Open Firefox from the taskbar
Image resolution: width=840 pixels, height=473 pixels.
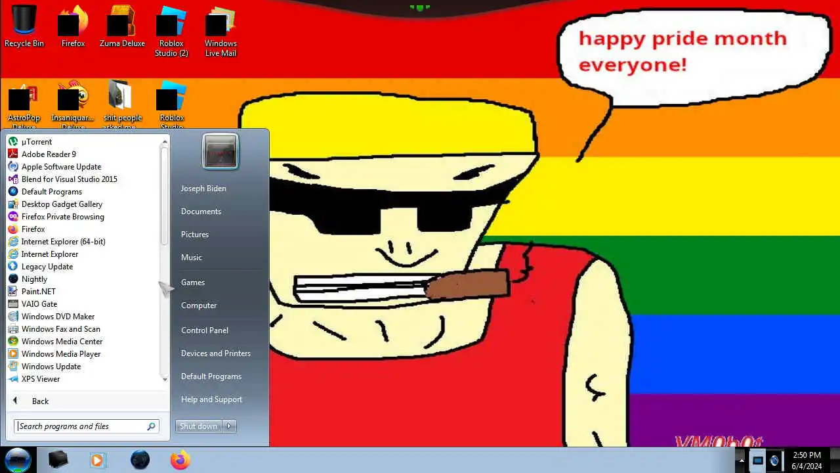(x=180, y=460)
